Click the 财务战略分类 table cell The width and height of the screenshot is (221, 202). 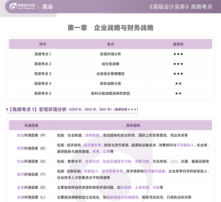[x=110, y=84]
